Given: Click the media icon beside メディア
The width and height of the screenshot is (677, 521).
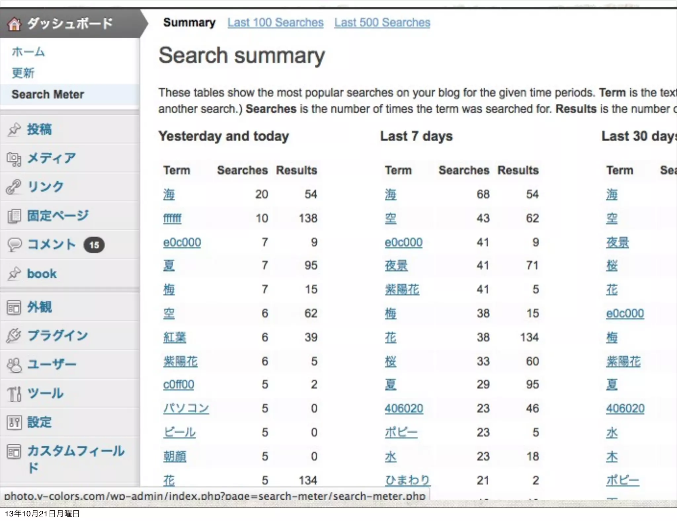Looking at the screenshot, I should (14, 159).
